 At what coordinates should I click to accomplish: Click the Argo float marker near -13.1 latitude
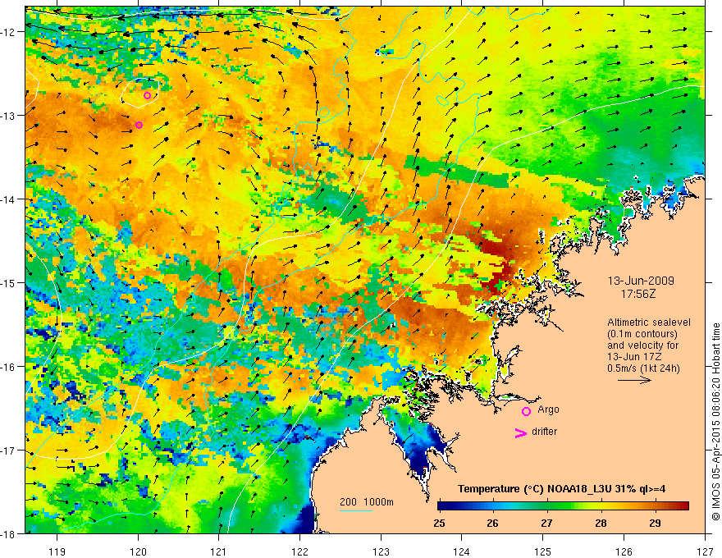139,126
